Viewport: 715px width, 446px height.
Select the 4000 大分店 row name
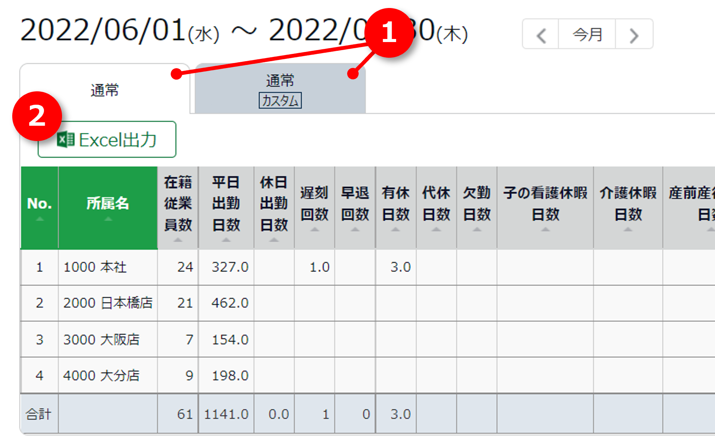point(101,375)
